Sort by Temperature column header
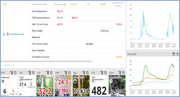Viewport: 180px width, 97px height. (x=60, y=4)
